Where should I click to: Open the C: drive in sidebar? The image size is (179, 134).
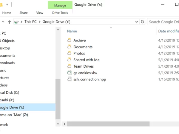click(x=10, y=93)
